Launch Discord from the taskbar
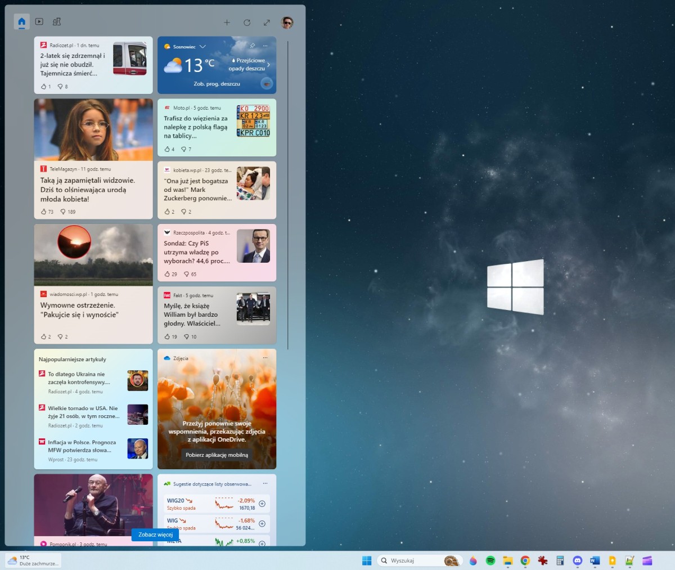This screenshot has width=675, height=570. 577,560
